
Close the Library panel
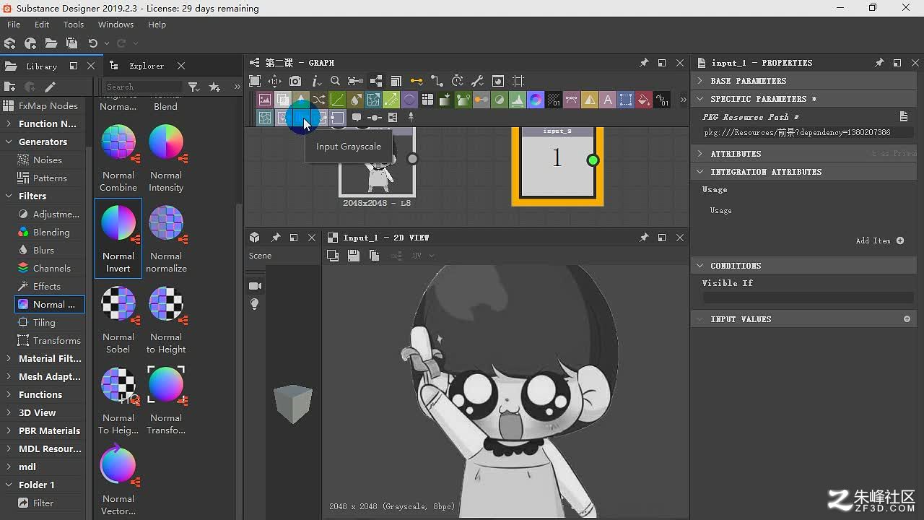pos(91,66)
